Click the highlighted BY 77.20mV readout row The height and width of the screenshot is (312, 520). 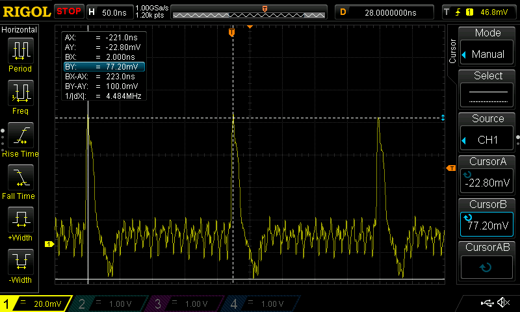[103, 67]
